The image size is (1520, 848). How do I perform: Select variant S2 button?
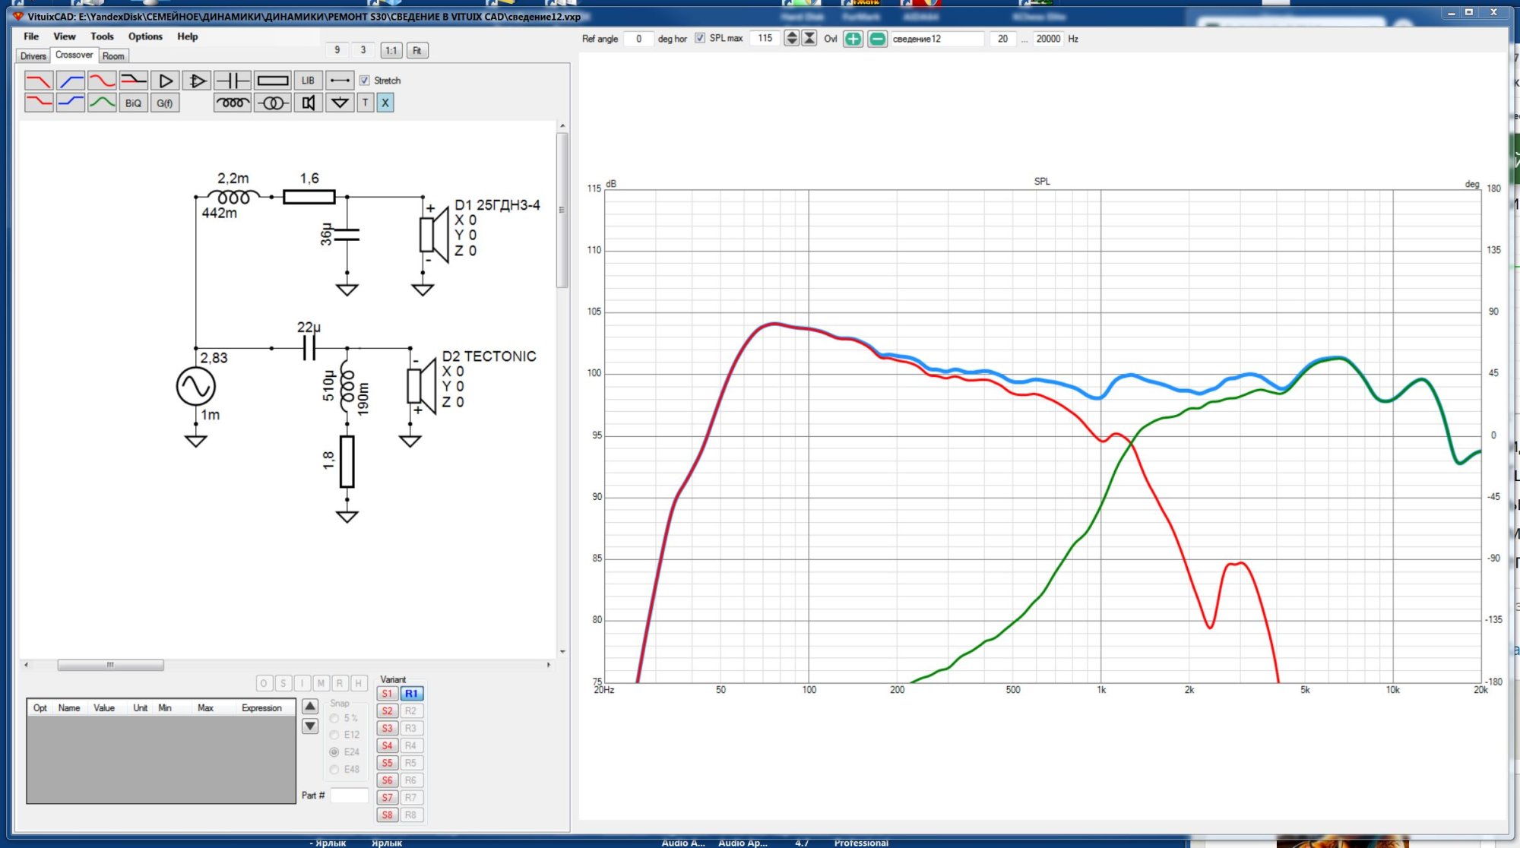pyautogui.click(x=387, y=711)
